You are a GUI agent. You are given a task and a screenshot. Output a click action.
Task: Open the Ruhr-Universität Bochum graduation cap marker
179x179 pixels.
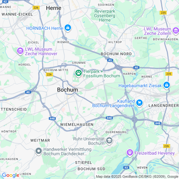(x=109, y=141)
